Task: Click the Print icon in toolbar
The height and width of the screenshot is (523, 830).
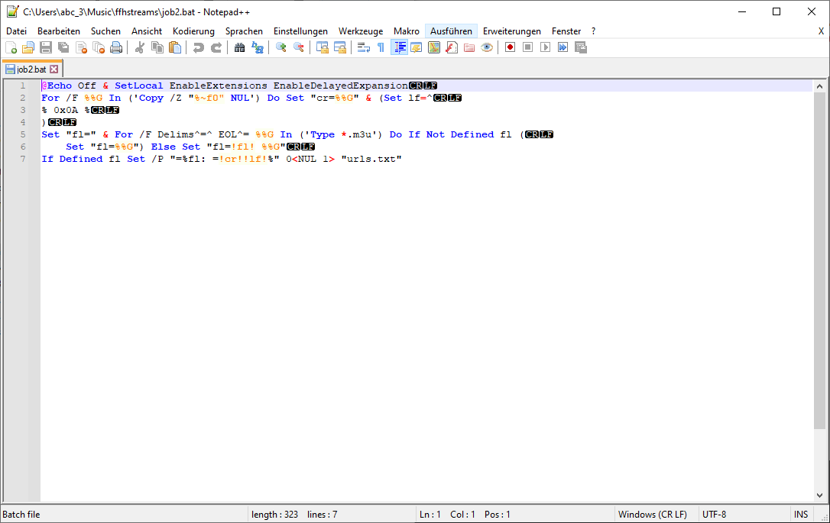Action: pyautogui.click(x=116, y=47)
